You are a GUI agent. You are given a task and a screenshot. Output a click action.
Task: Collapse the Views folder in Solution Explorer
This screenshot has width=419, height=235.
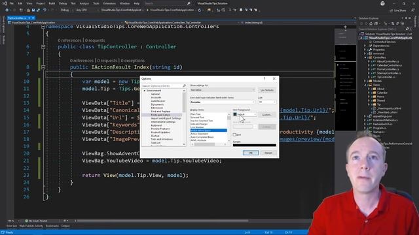tap(365, 85)
